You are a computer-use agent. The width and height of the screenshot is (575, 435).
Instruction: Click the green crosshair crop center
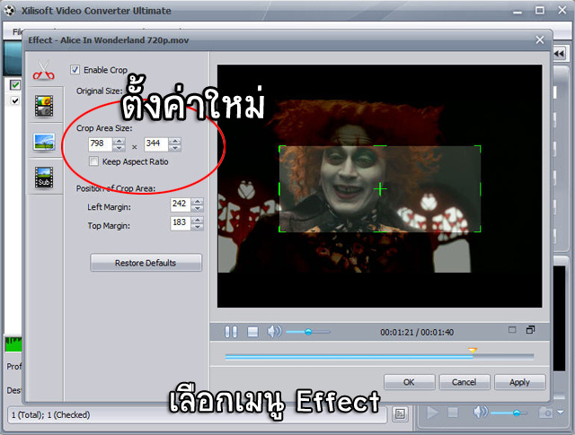[x=380, y=189]
